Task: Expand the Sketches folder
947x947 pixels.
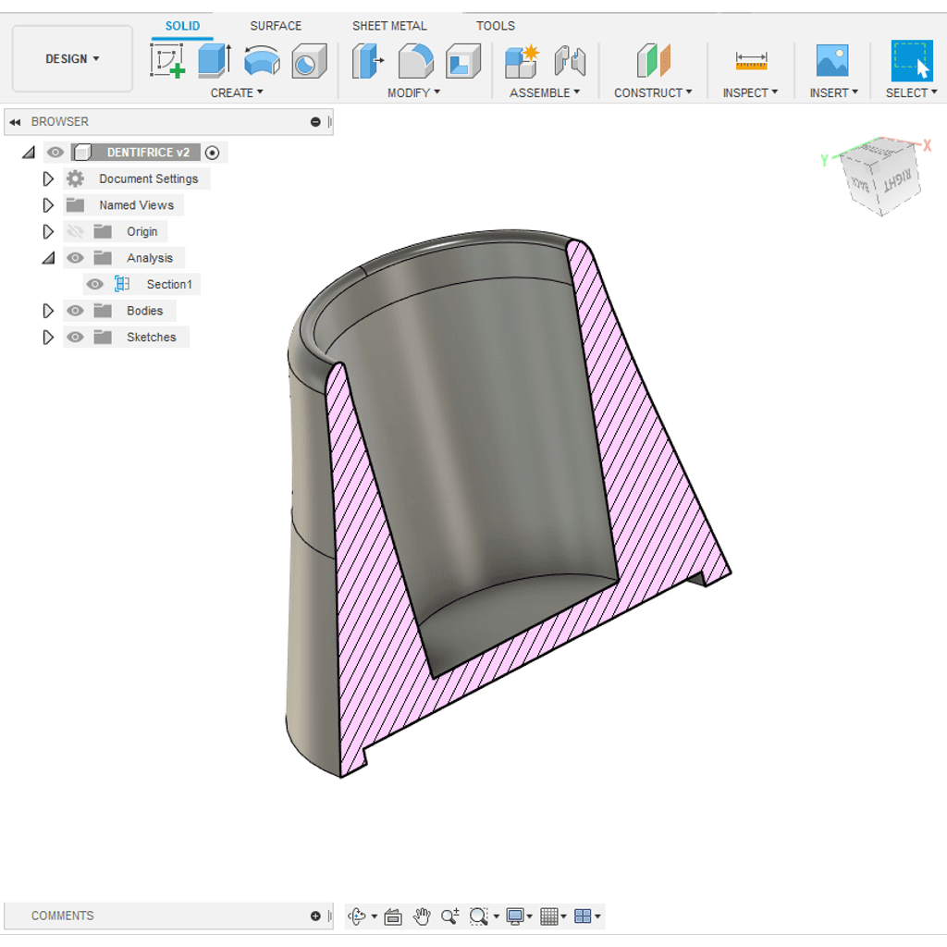Action: click(48, 337)
